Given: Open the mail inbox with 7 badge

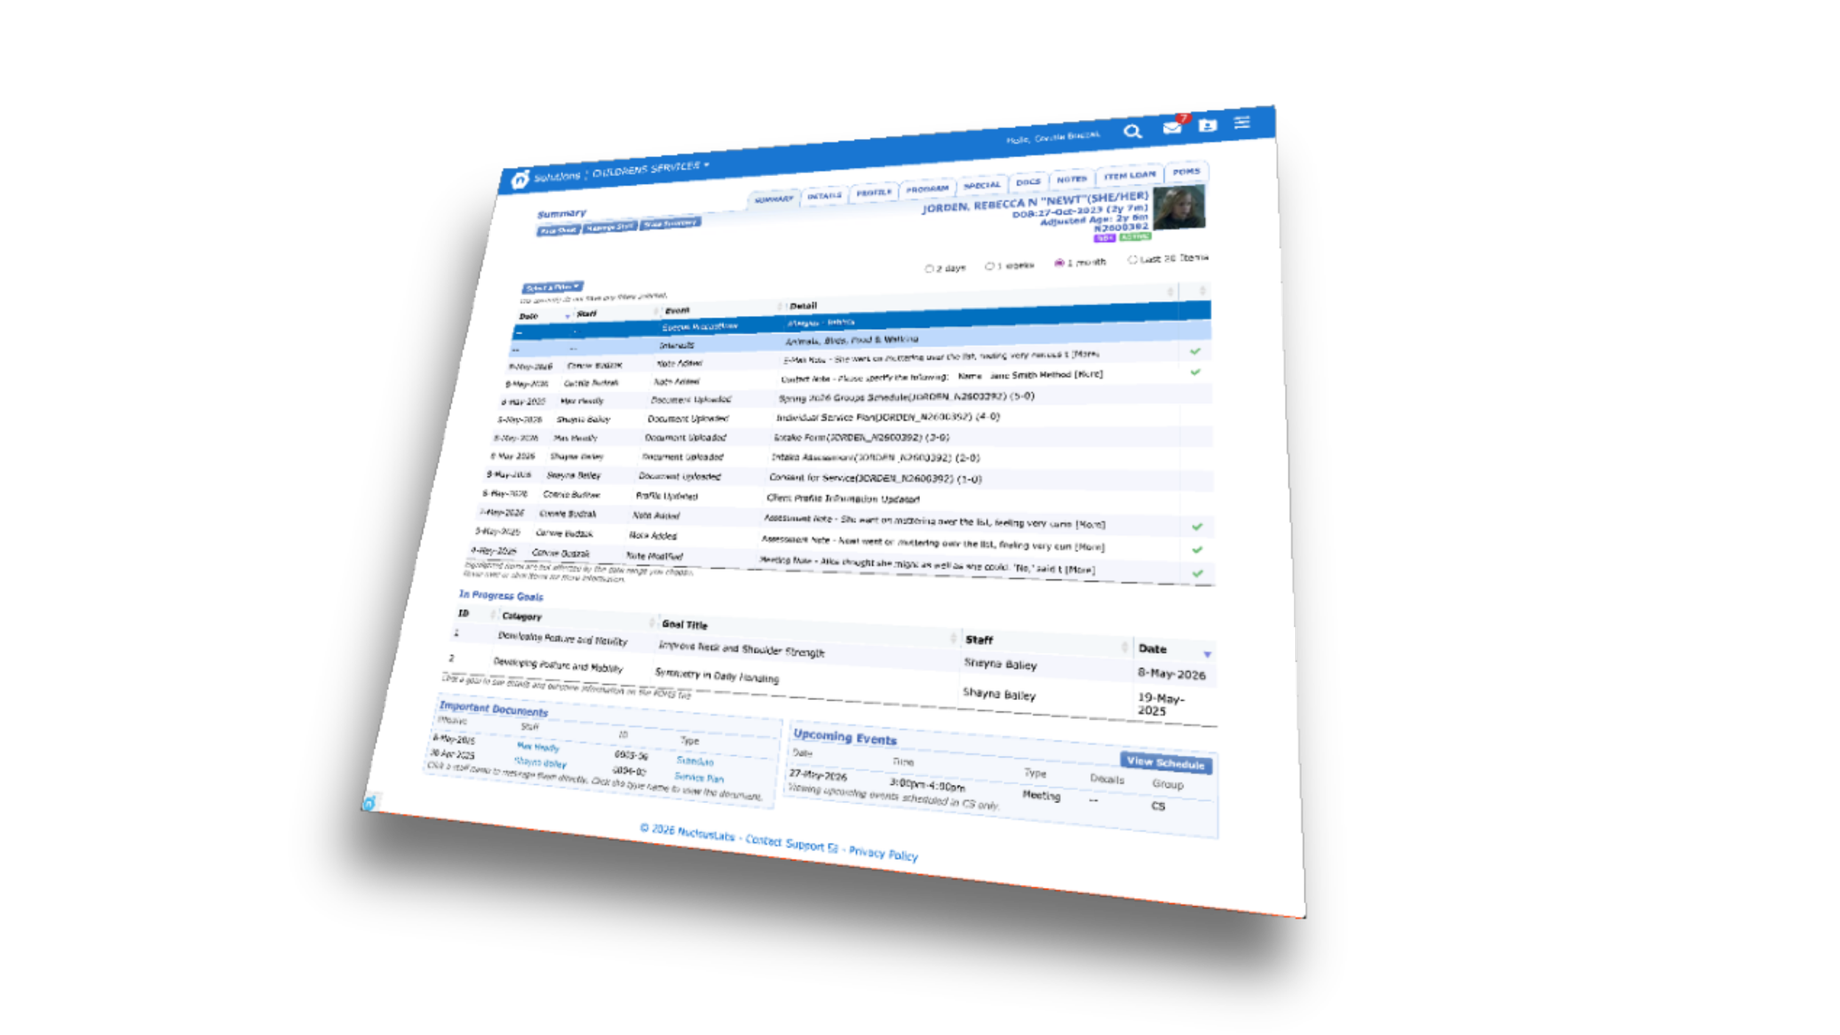Looking at the screenshot, I should pyautogui.click(x=1175, y=126).
